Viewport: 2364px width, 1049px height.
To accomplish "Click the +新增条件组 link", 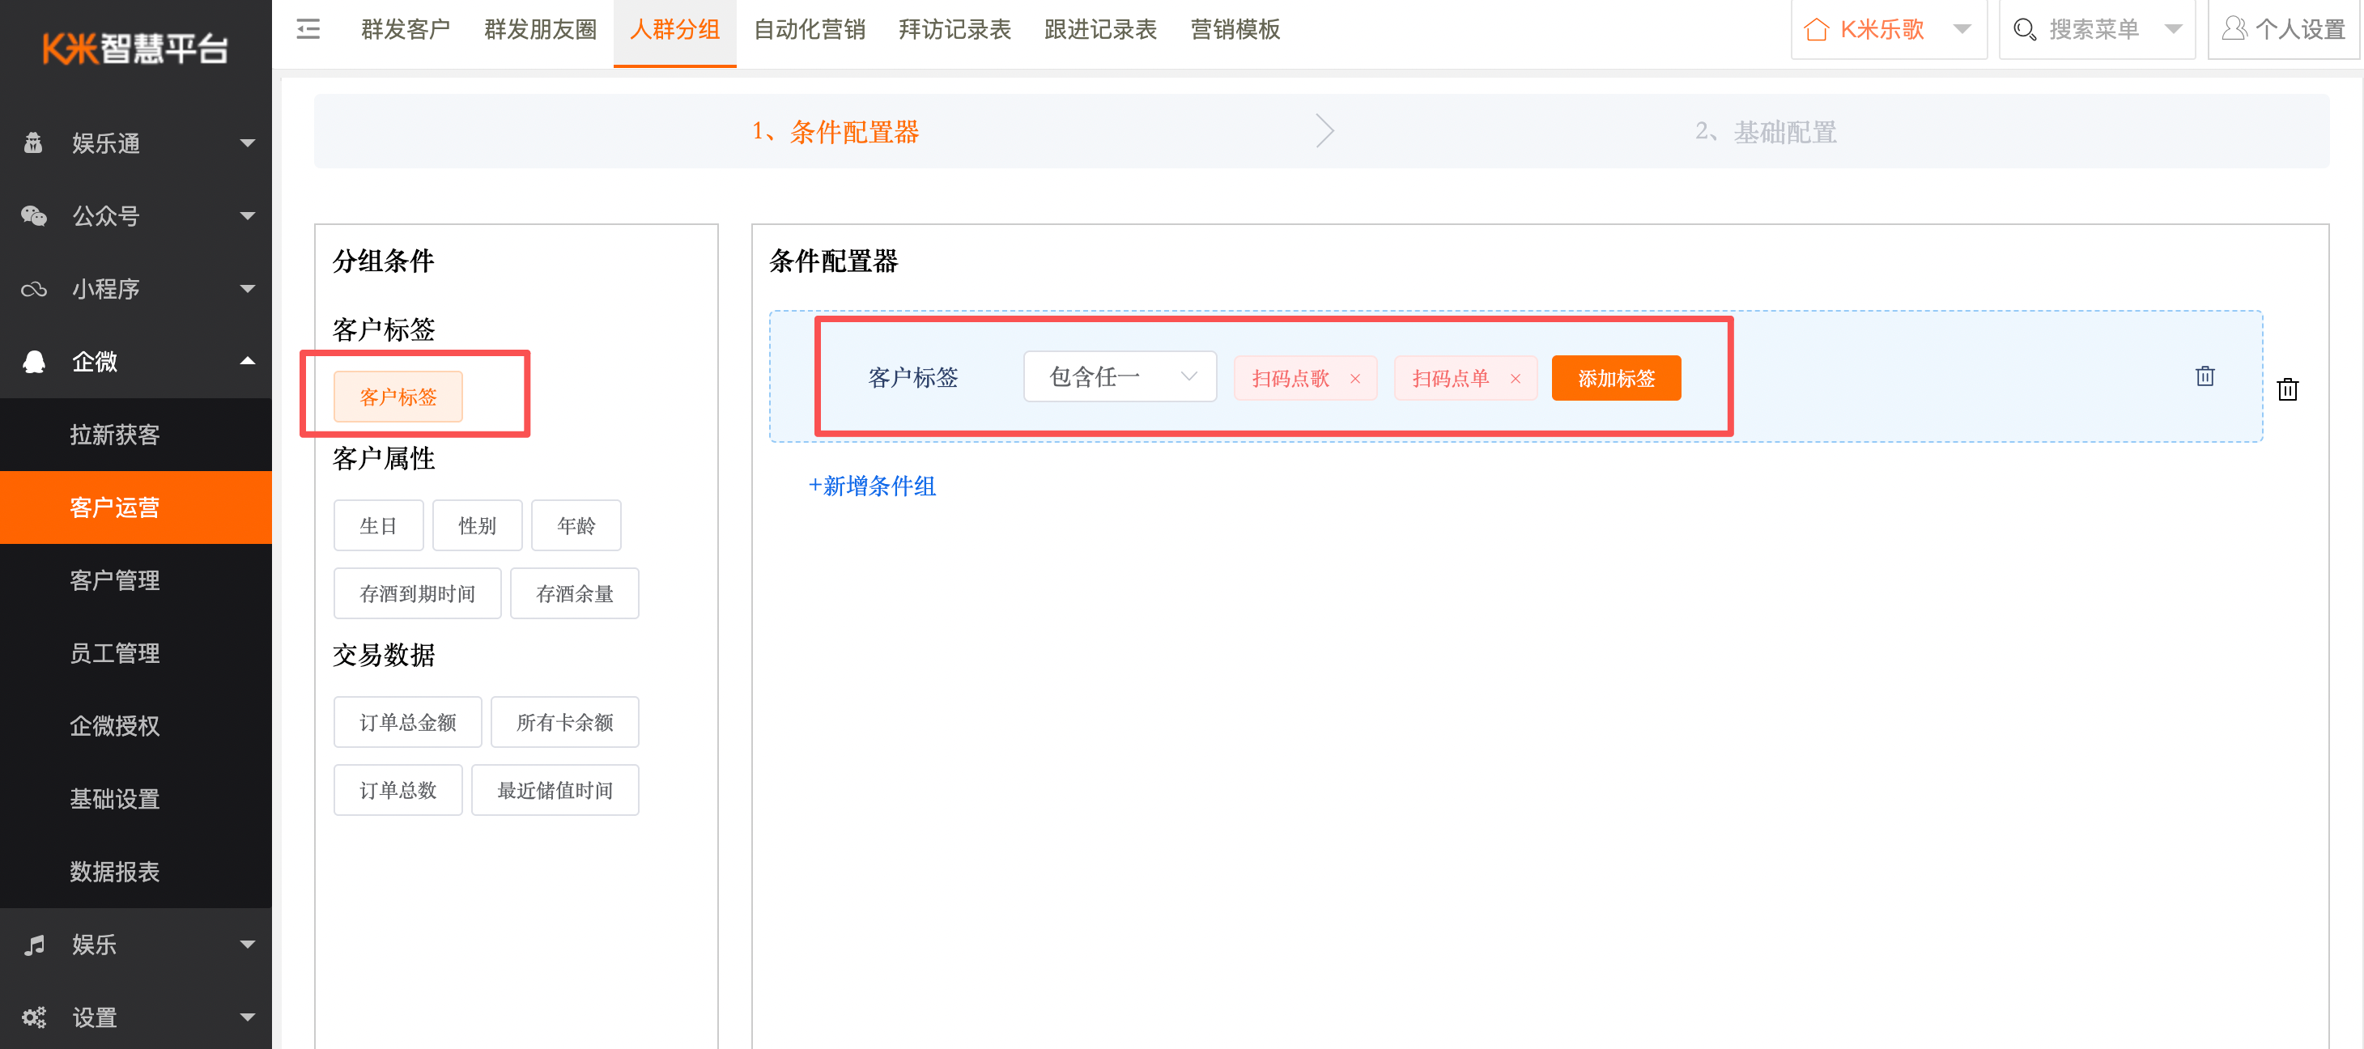I will click(x=871, y=486).
